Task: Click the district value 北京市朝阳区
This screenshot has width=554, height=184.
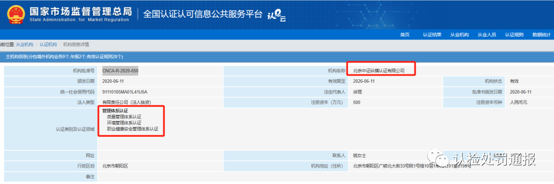Action: pyautogui.click(x=115, y=166)
